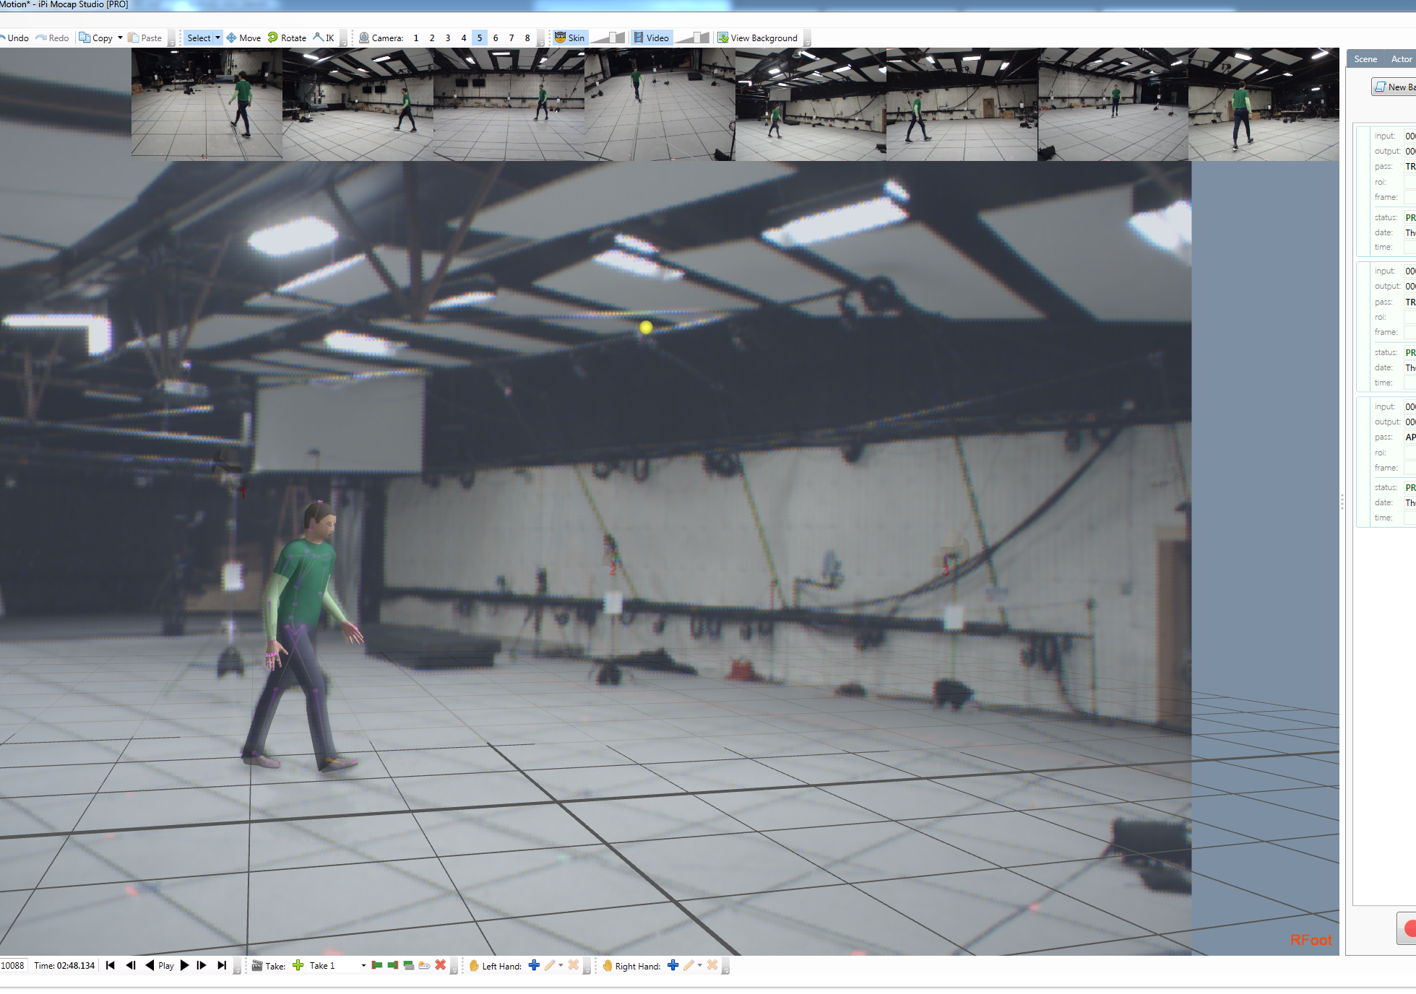Open Right Hand pencil dropdown arrow

(x=699, y=966)
